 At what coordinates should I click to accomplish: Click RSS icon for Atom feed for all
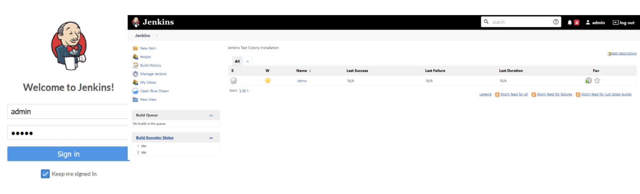click(x=497, y=94)
